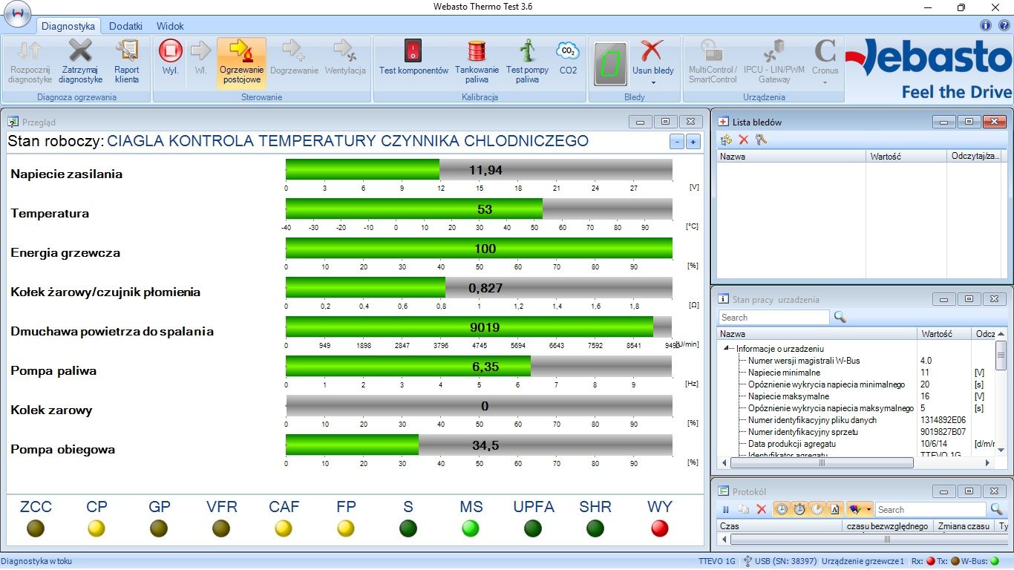The width and height of the screenshot is (1014, 570).
Task: Switch to the Widok tab
Action: pos(170,26)
